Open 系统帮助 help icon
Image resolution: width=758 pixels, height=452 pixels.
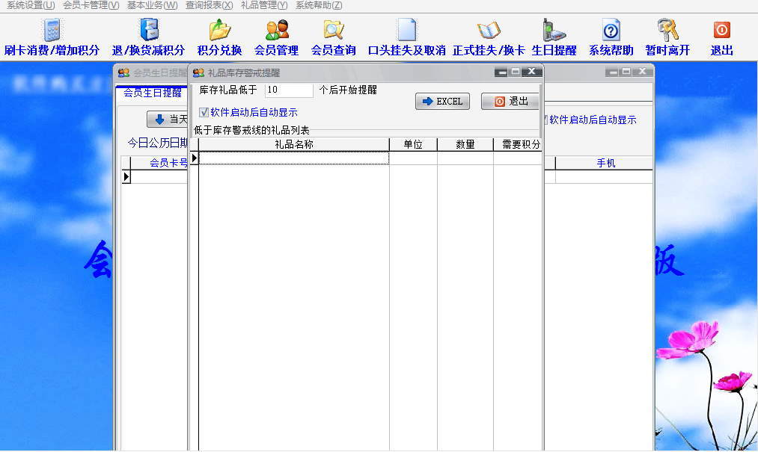point(611,31)
